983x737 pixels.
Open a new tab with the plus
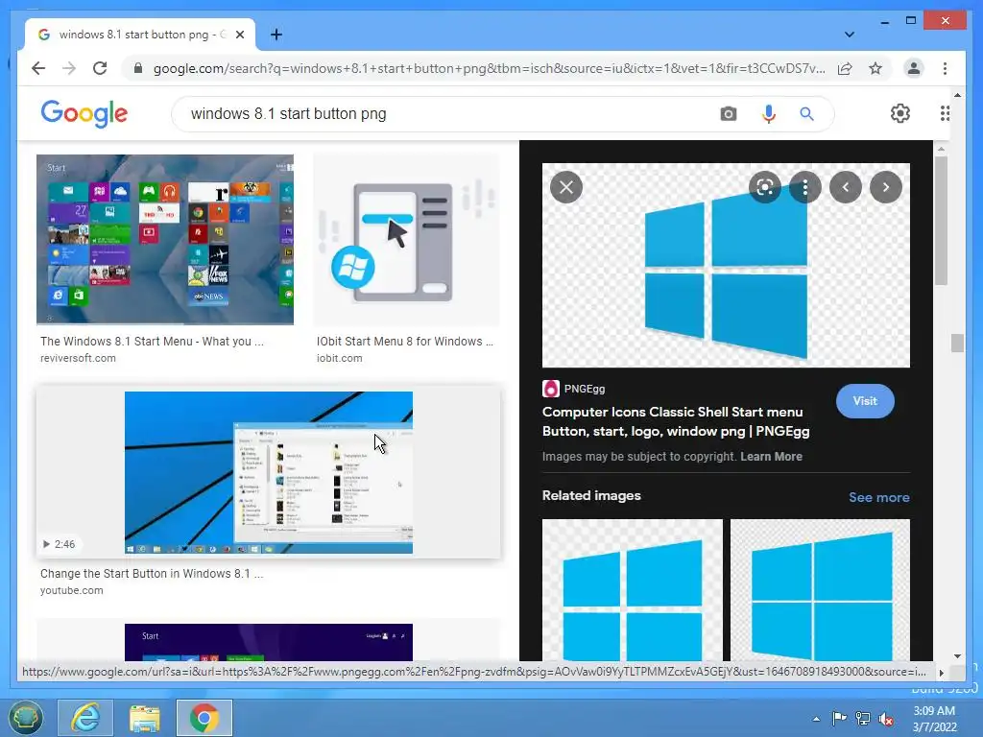[x=276, y=35]
